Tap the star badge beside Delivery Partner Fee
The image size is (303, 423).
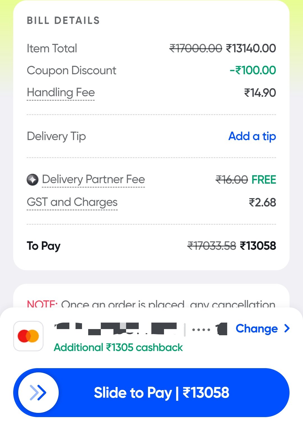coord(33,180)
